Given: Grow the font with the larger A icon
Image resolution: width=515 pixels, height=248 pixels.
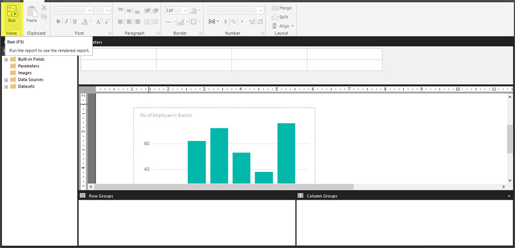Looking at the screenshot, I should click(x=99, y=22).
